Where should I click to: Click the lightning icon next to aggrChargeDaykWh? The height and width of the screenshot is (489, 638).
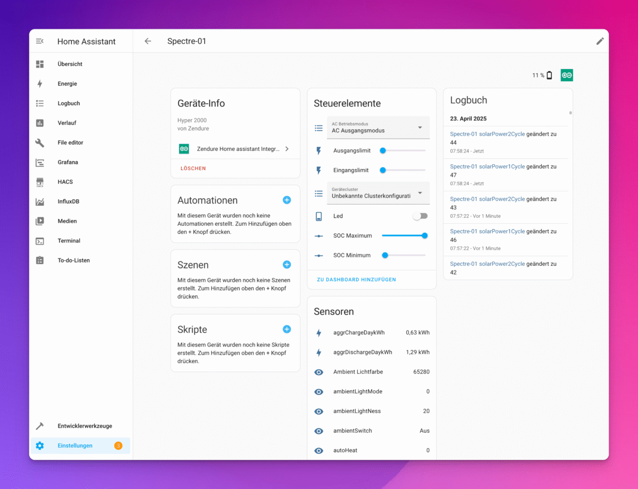click(x=319, y=333)
